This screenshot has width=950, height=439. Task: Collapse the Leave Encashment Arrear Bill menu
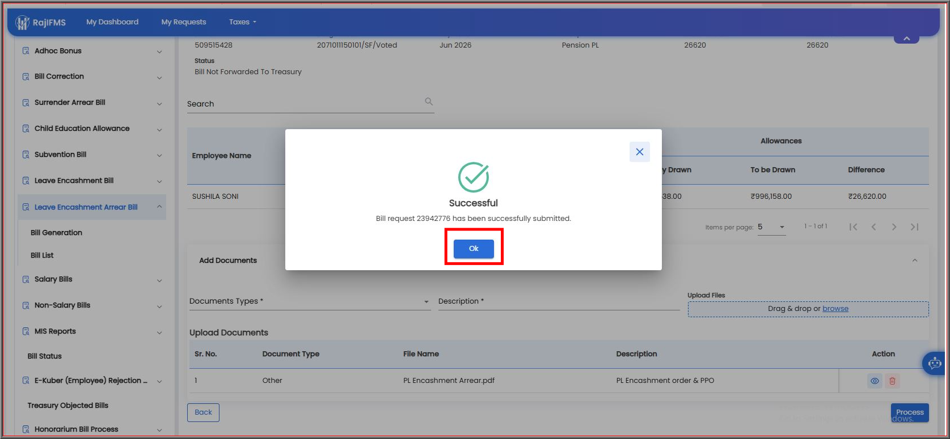point(159,207)
